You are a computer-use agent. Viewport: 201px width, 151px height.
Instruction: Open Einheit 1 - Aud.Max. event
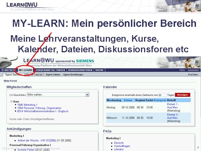pyautogui.click(x=173, y=106)
